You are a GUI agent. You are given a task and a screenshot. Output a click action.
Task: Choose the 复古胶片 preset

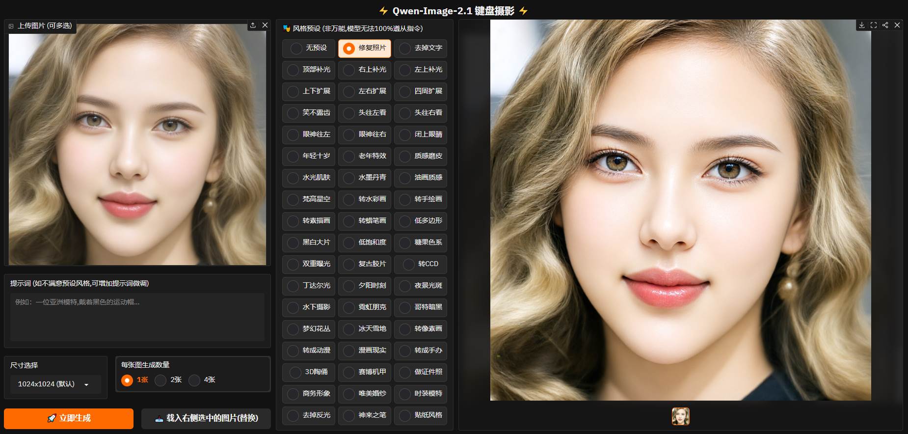pos(365,264)
